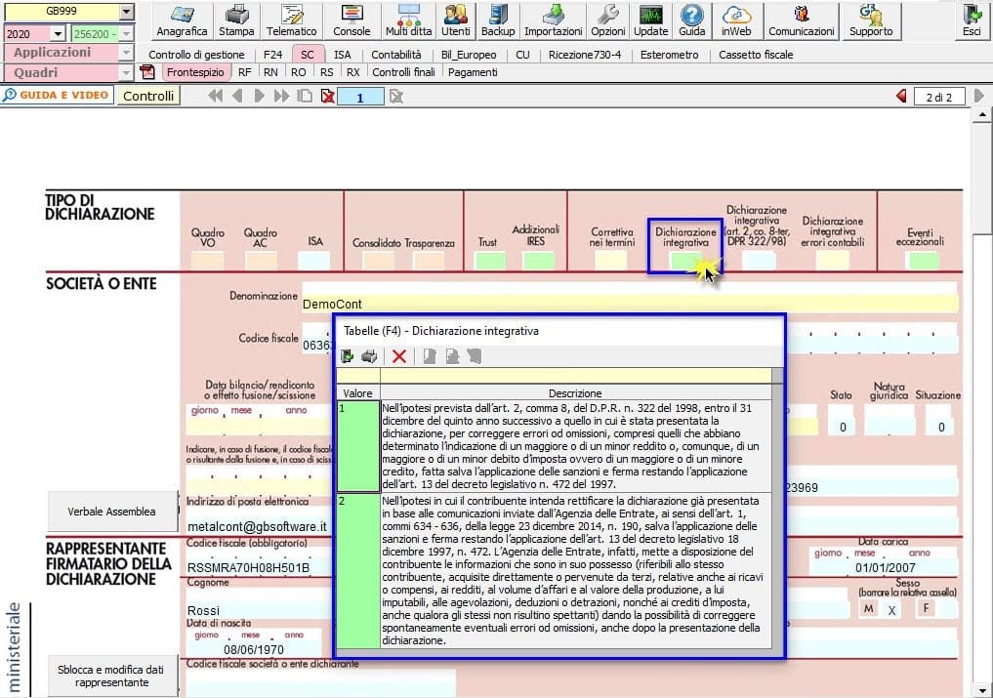The width and height of the screenshot is (993, 698).
Task: Run the Update tool
Action: click(650, 21)
